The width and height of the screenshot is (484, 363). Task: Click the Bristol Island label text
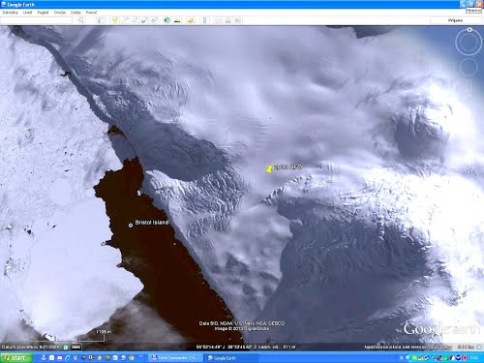click(x=152, y=223)
